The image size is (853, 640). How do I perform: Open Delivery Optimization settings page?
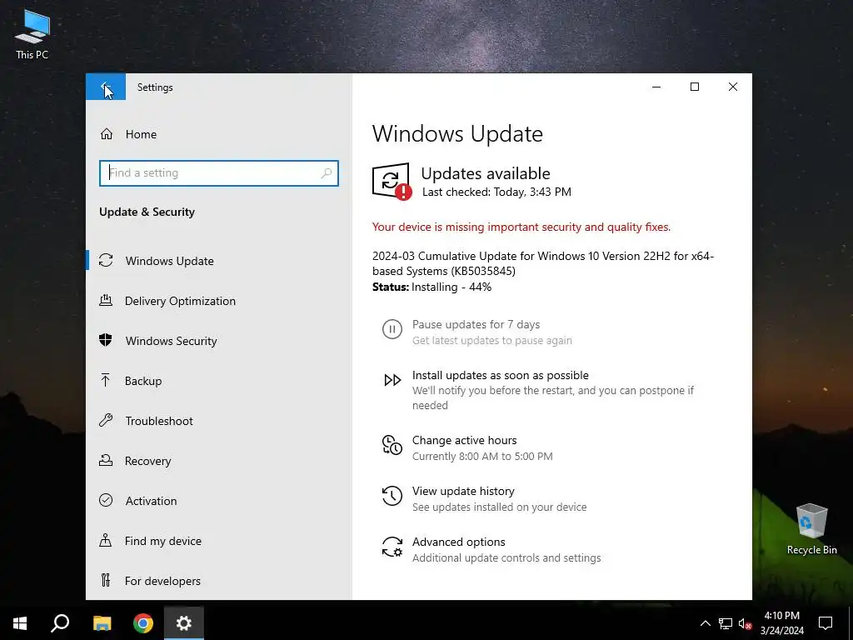click(x=219, y=300)
